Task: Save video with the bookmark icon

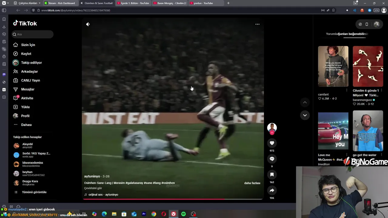Action: tap(272, 175)
